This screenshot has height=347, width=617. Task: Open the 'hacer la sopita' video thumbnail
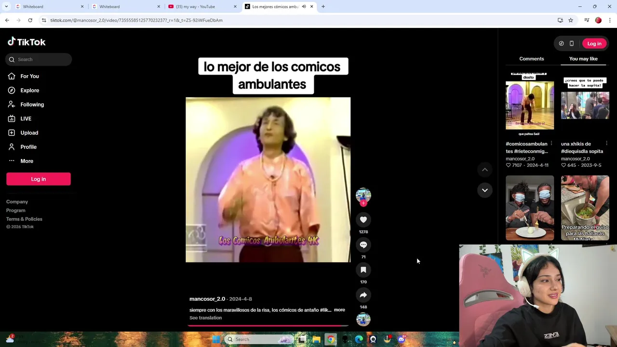[x=585, y=104]
